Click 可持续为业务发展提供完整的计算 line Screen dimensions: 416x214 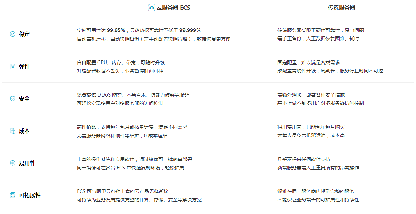[x=139, y=200]
